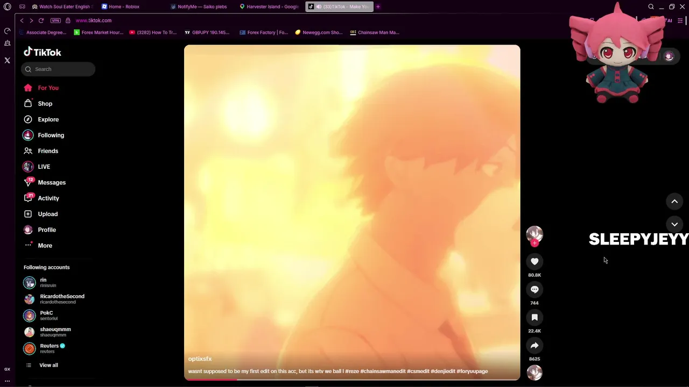Open shaeuqmmm following account

(x=55, y=332)
